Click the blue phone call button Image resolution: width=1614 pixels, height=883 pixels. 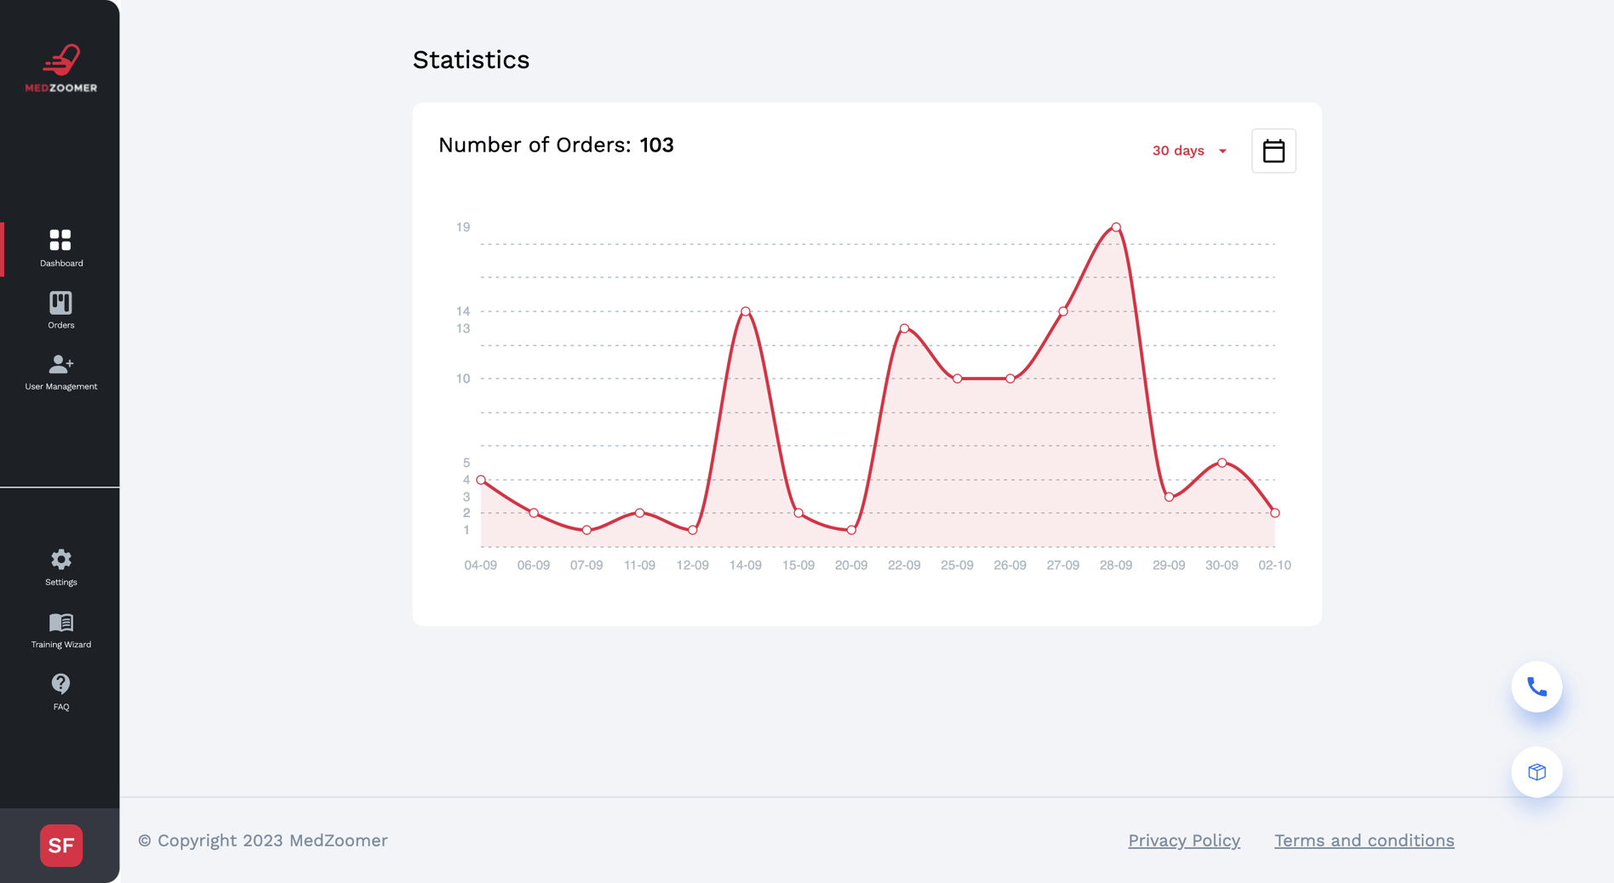[1537, 686]
